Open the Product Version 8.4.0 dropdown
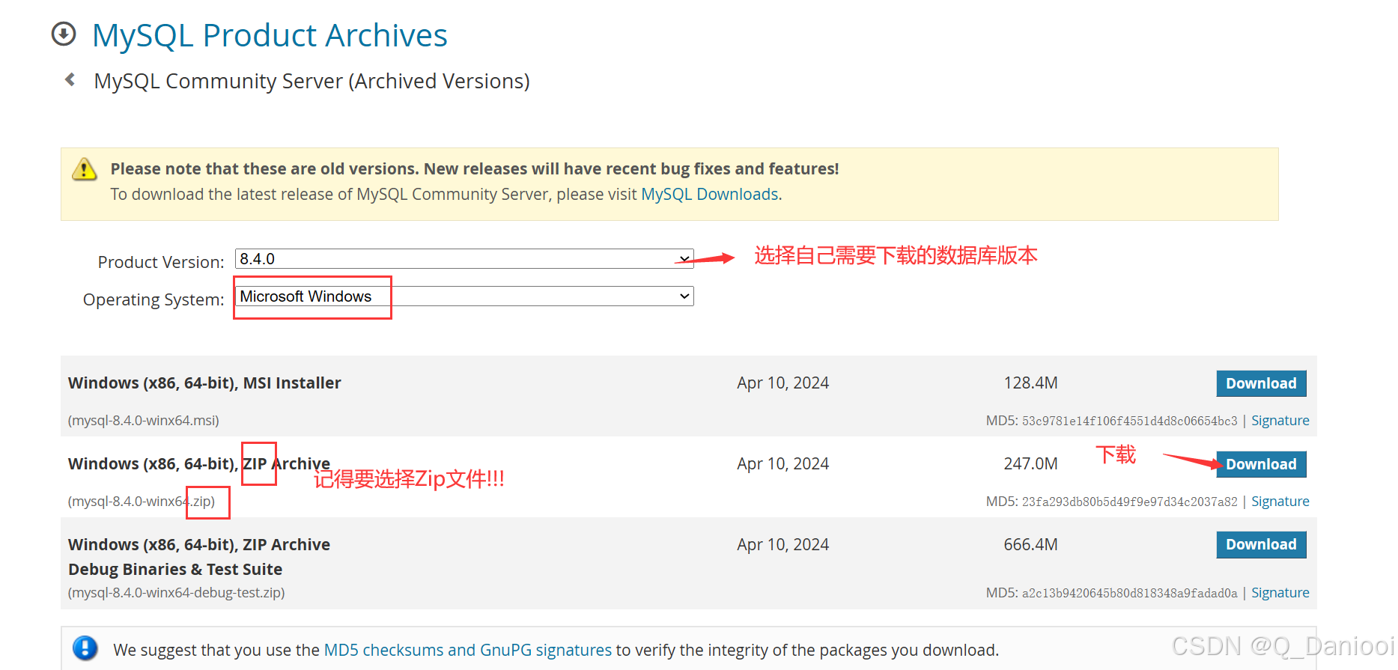1398x670 pixels. [464, 259]
